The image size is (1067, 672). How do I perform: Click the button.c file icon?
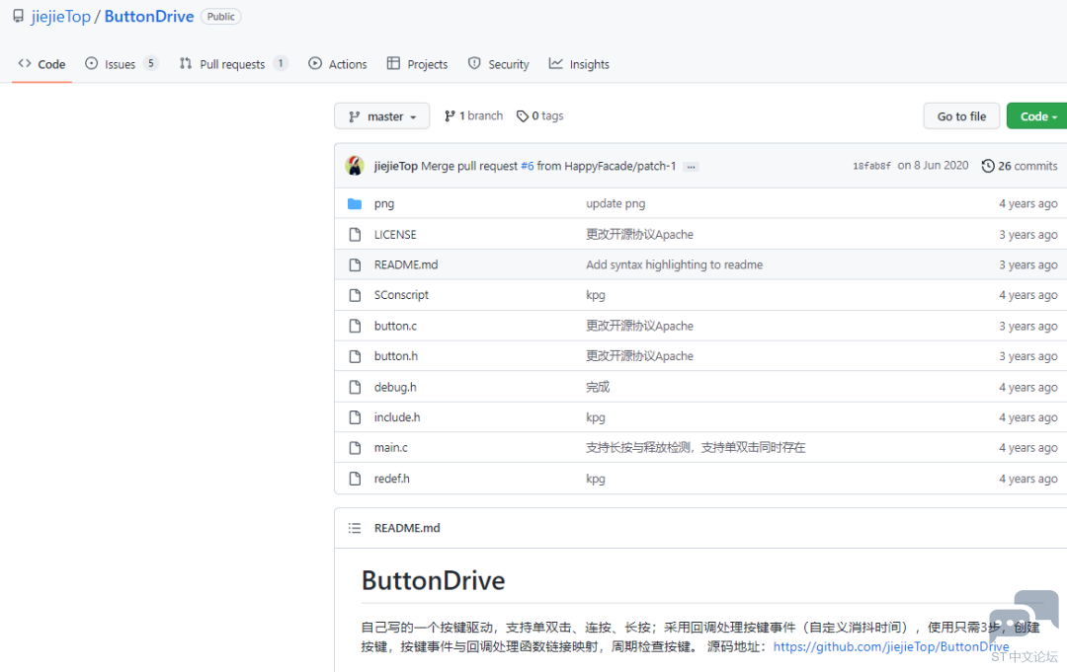click(355, 327)
